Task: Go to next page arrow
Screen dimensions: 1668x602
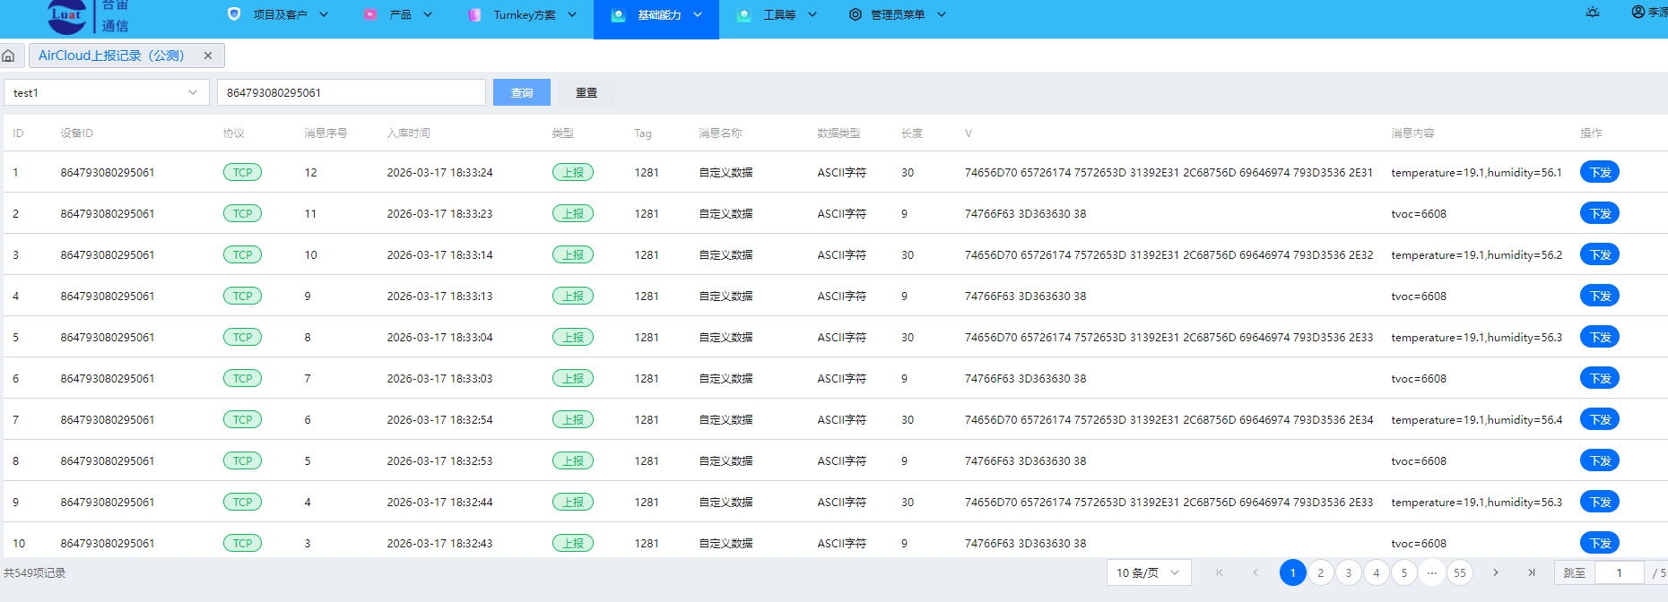Action: pyautogui.click(x=1496, y=572)
